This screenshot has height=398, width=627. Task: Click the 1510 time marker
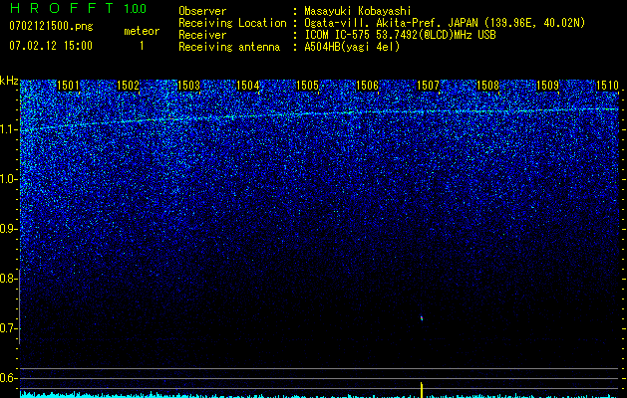click(607, 86)
